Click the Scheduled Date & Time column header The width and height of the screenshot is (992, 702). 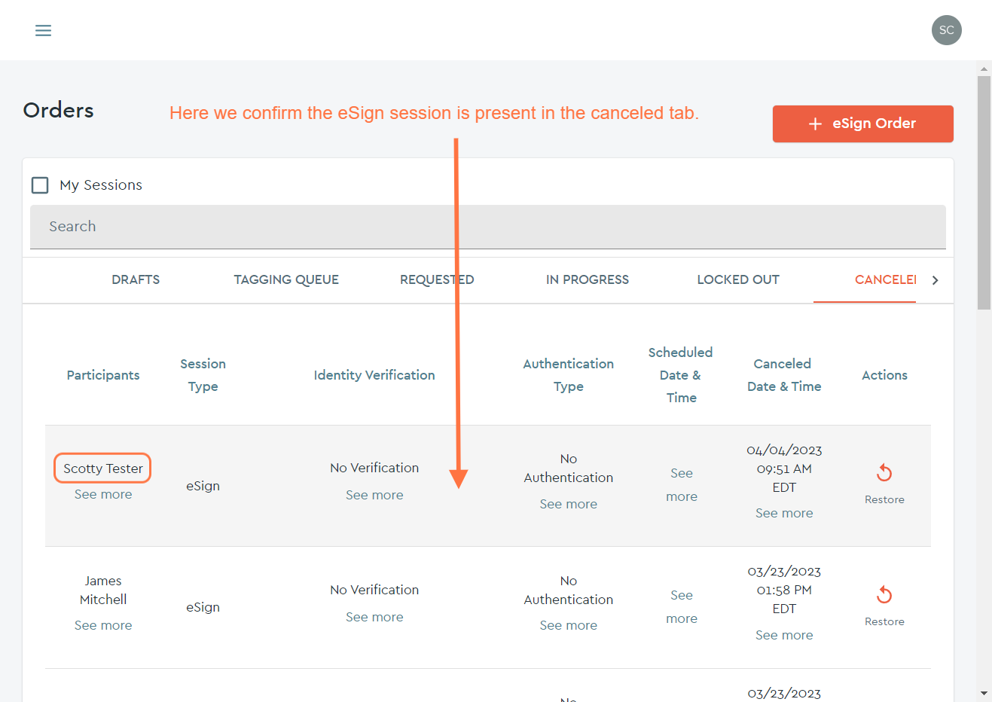(681, 375)
